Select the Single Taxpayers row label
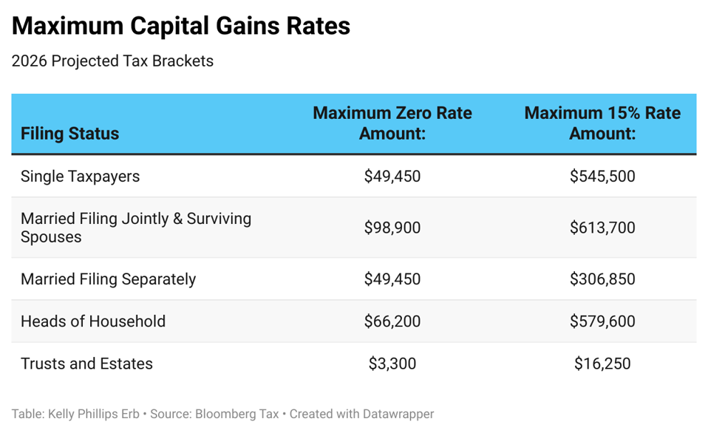 pyautogui.click(x=80, y=177)
